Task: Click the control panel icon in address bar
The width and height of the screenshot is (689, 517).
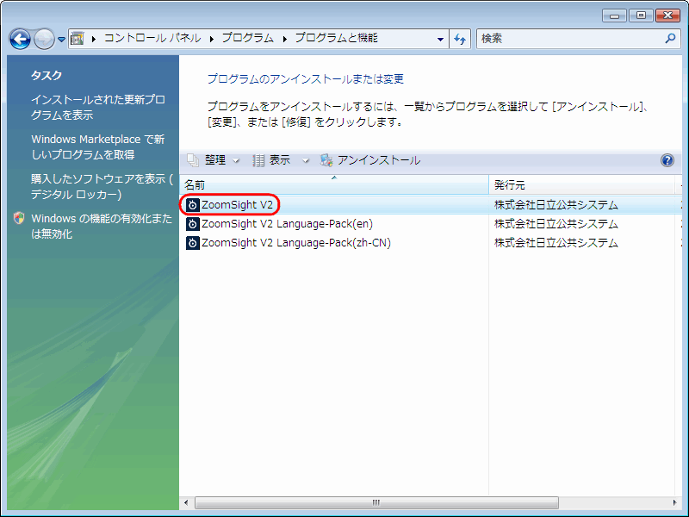Action: [78, 39]
